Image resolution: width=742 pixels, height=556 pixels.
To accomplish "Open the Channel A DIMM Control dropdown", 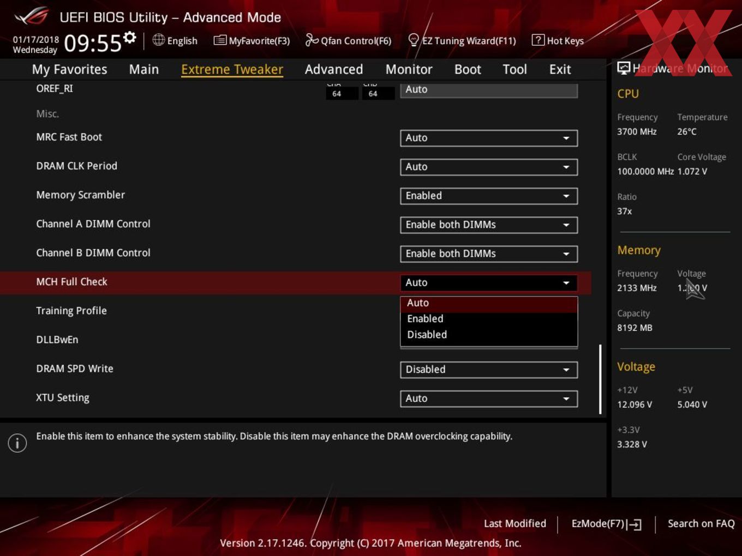I will 489,225.
